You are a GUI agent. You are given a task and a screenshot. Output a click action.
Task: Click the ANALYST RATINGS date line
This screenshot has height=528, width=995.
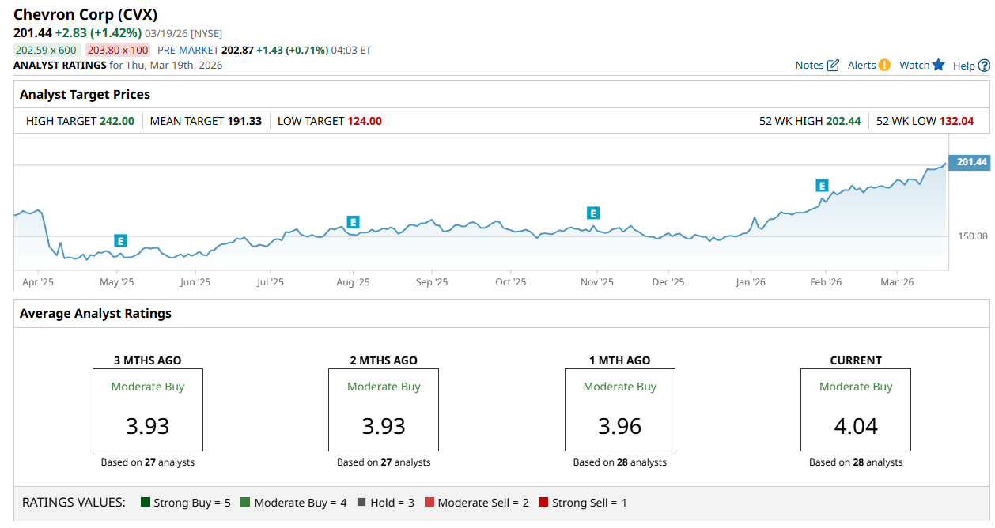(x=118, y=65)
